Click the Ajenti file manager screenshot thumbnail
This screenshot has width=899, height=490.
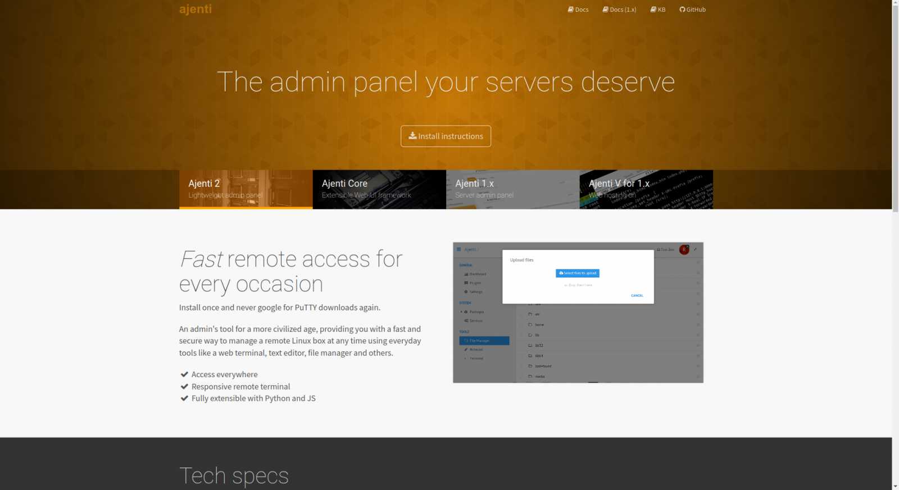pos(578,313)
